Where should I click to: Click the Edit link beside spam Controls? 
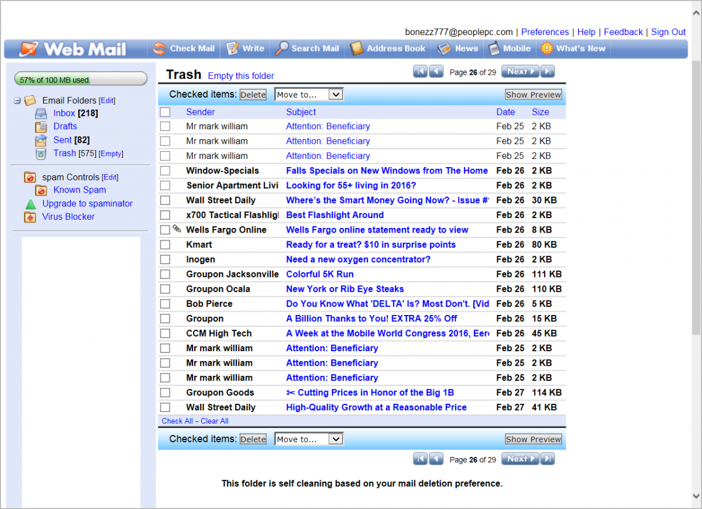pyautogui.click(x=110, y=177)
